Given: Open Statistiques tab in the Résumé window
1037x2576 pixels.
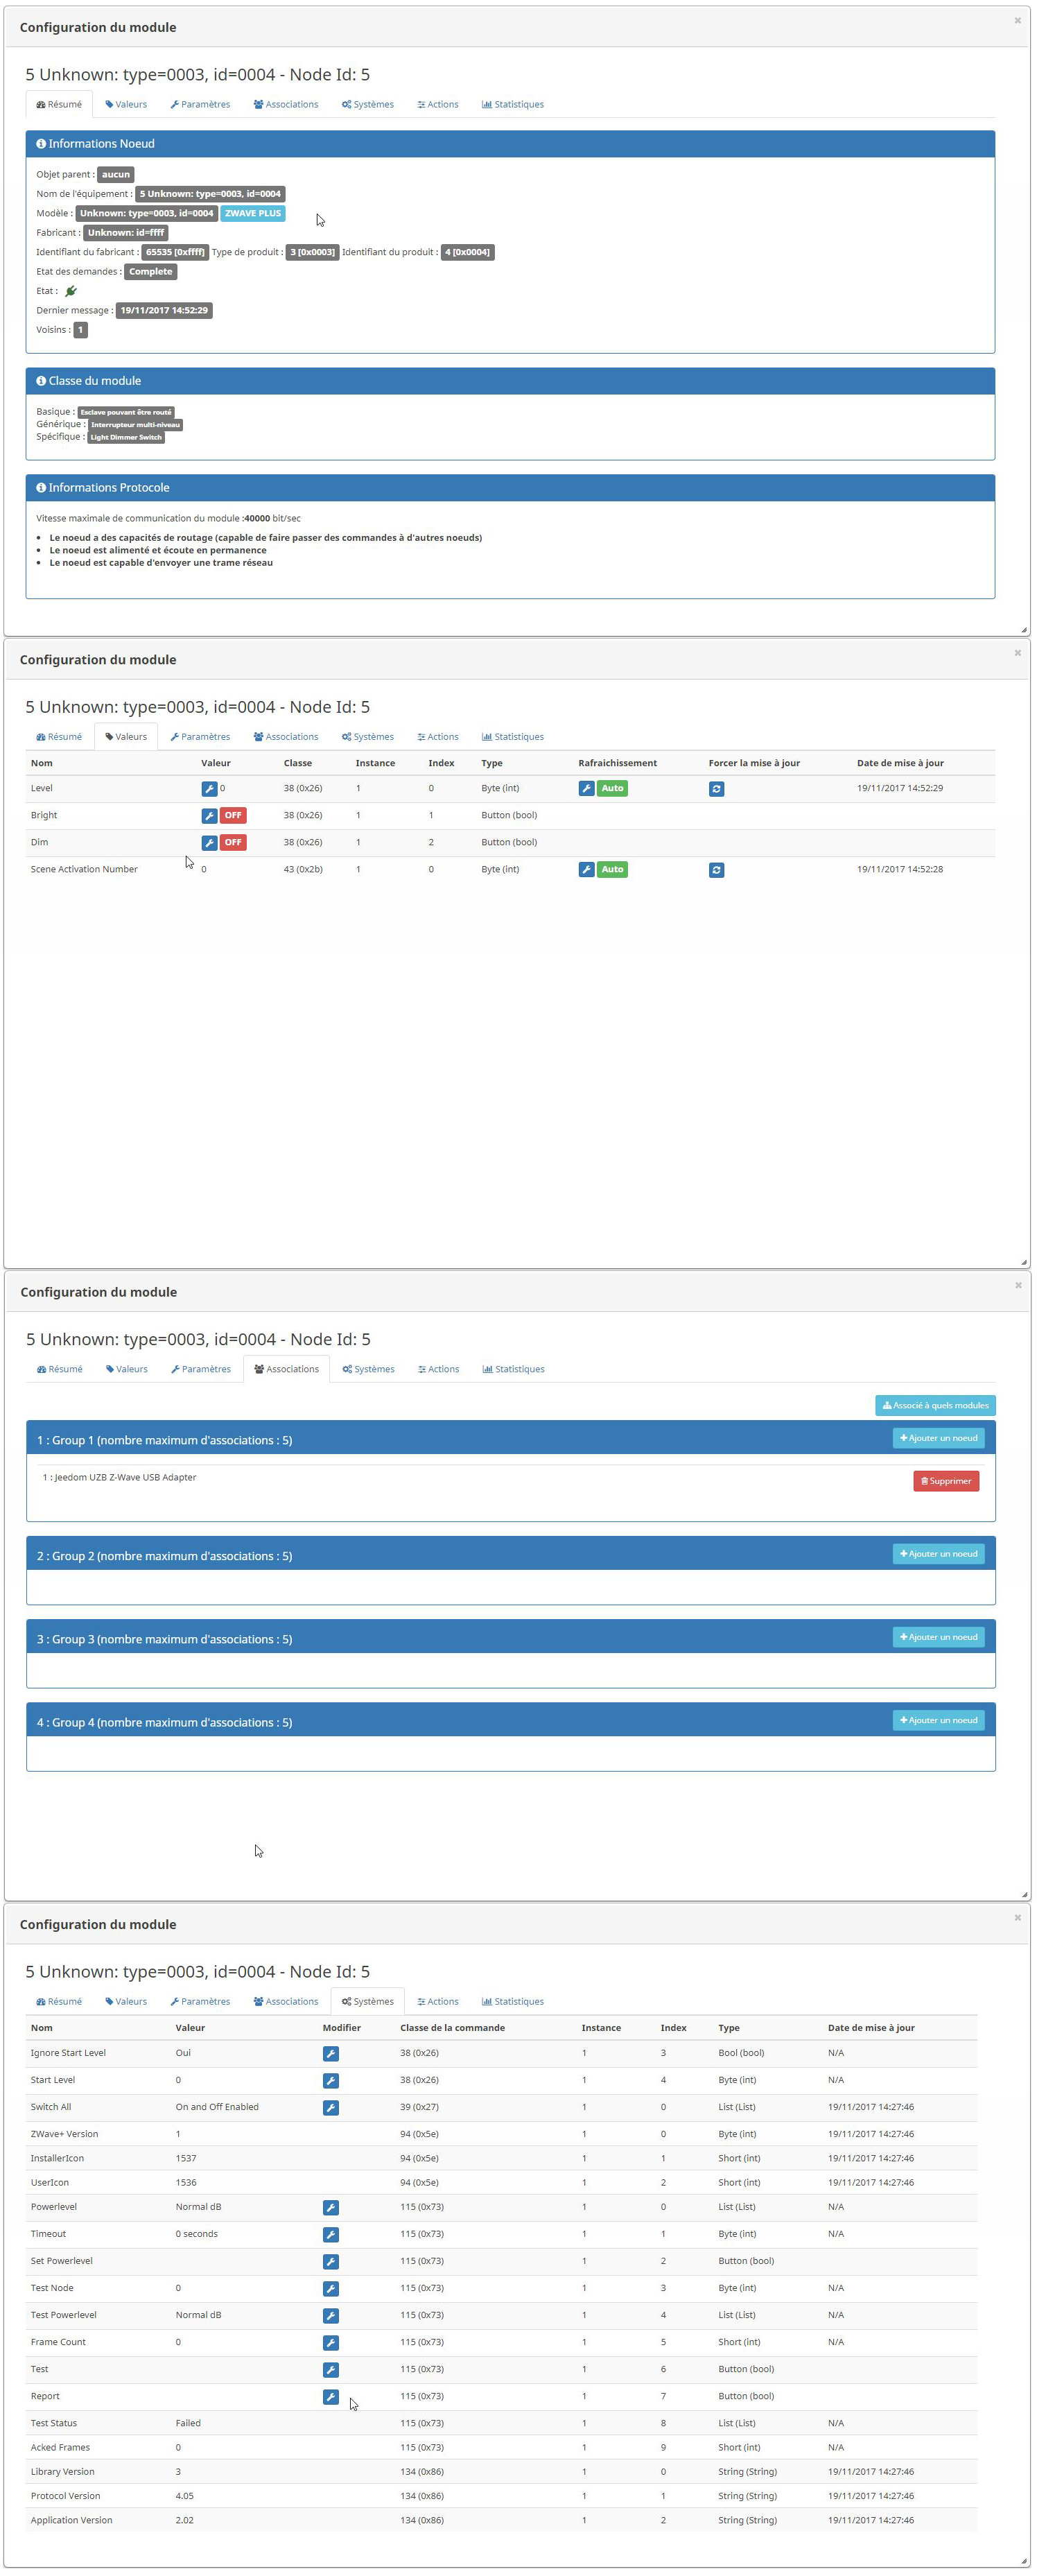Looking at the screenshot, I should [513, 104].
